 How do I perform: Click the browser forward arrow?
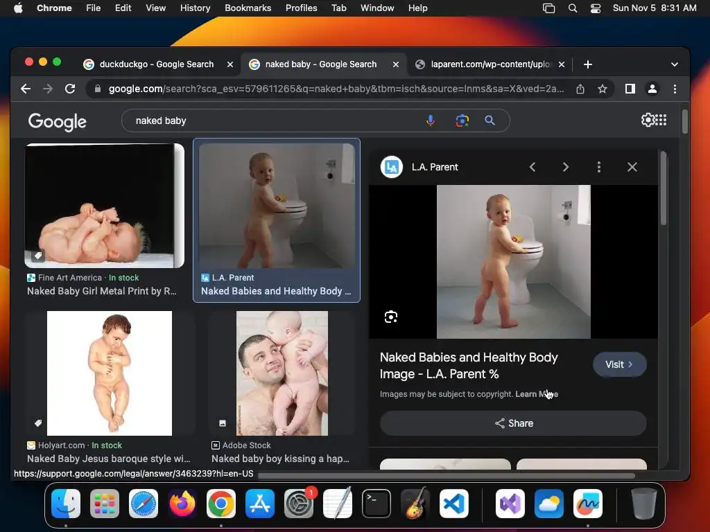pos(48,89)
